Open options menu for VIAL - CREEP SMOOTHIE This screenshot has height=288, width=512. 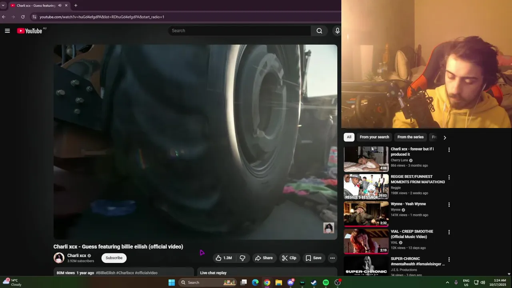pyautogui.click(x=449, y=232)
